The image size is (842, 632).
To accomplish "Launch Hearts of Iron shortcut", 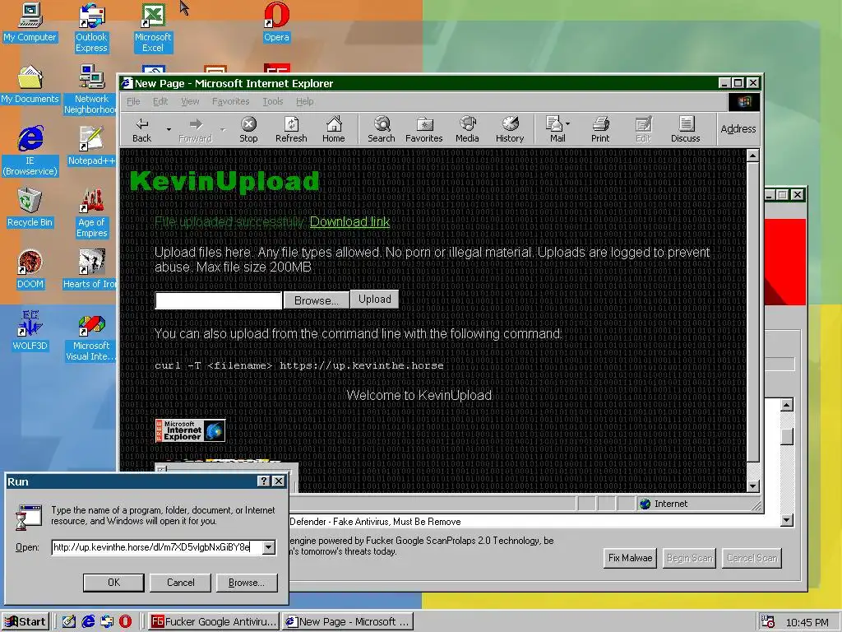I will point(90,269).
